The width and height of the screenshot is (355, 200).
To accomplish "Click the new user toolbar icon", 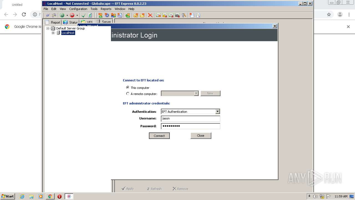I will click(x=100, y=15).
